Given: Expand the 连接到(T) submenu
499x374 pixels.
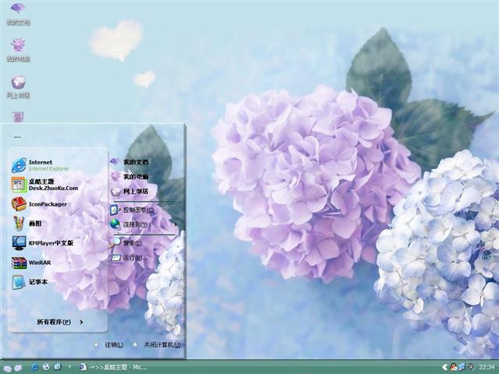Looking at the screenshot, I should [x=143, y=224].
